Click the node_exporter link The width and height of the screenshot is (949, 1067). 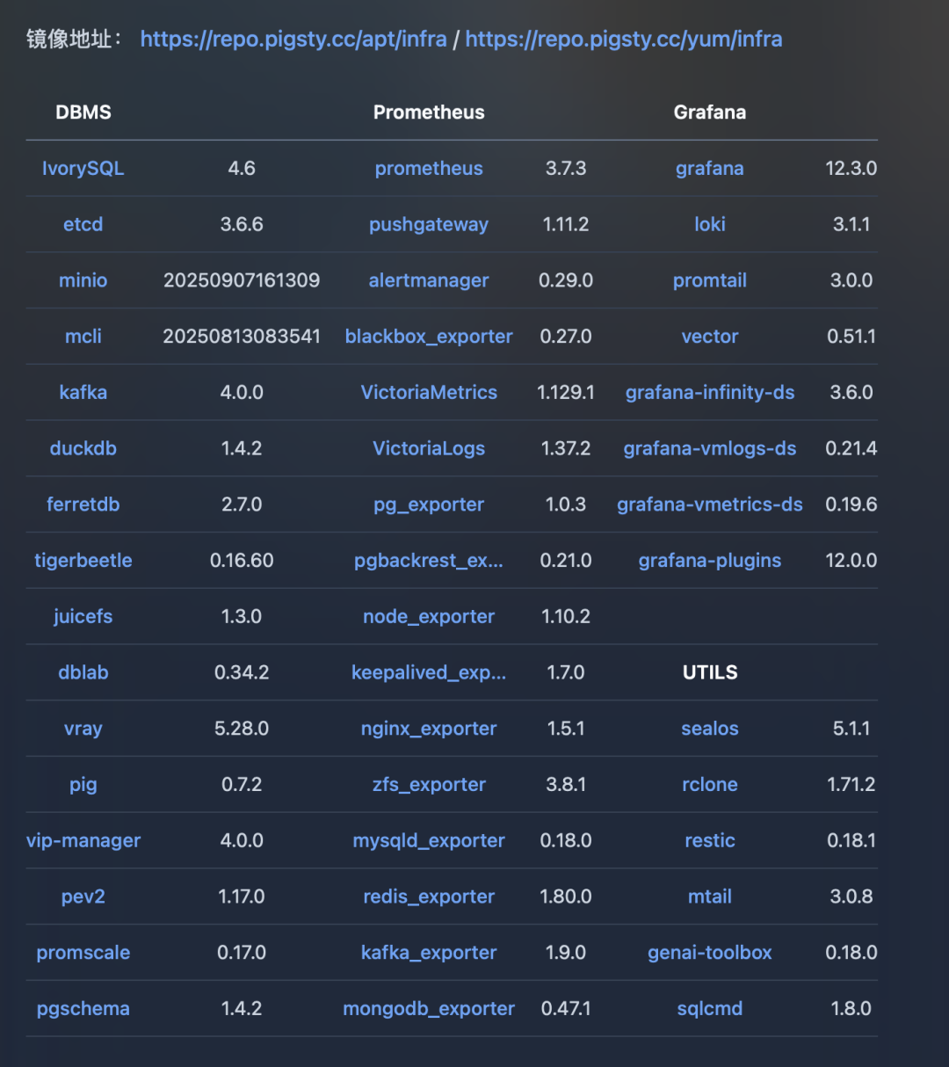click(429, 617)
